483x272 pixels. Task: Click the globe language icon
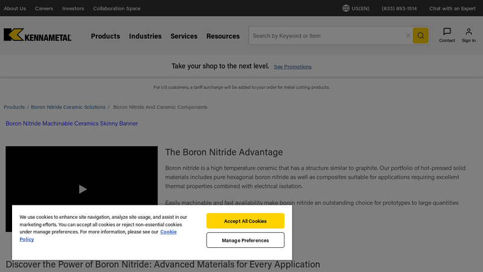(346, 8)
